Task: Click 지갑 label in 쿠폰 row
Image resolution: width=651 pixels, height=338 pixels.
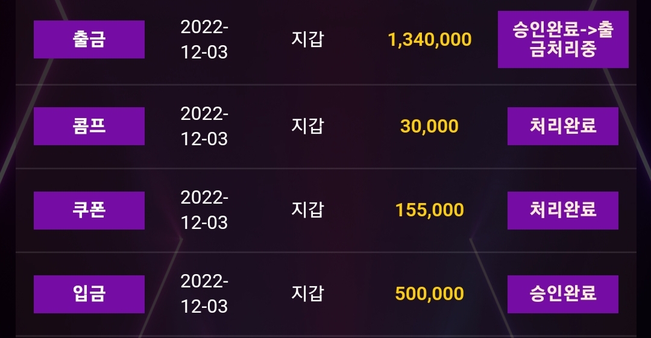Action: point(307,210)
